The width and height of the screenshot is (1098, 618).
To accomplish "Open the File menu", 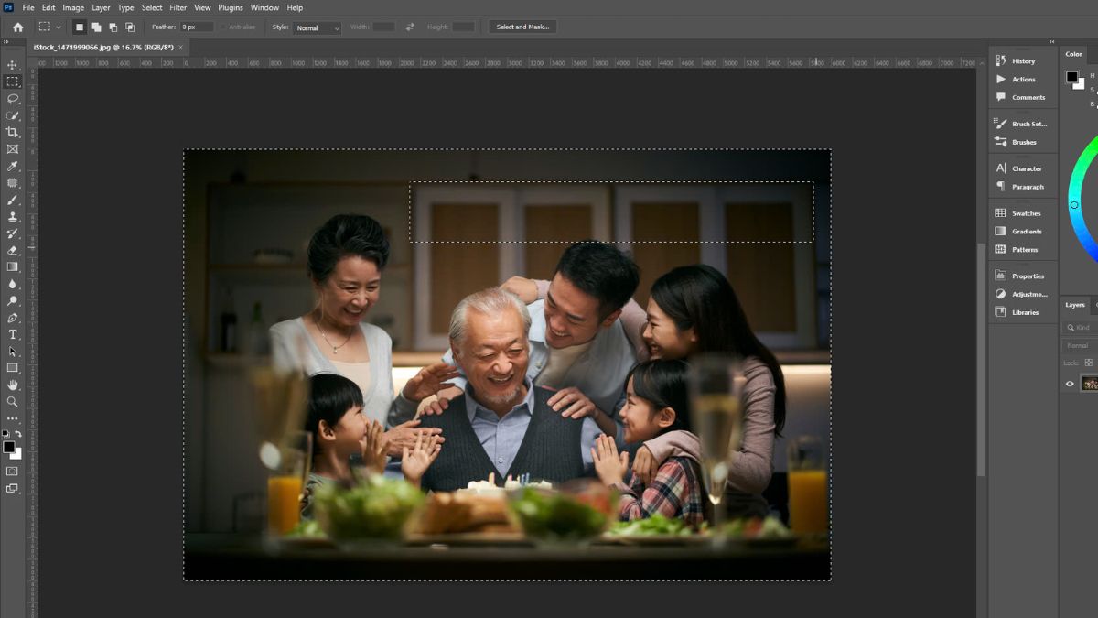I will click(28, 7).
